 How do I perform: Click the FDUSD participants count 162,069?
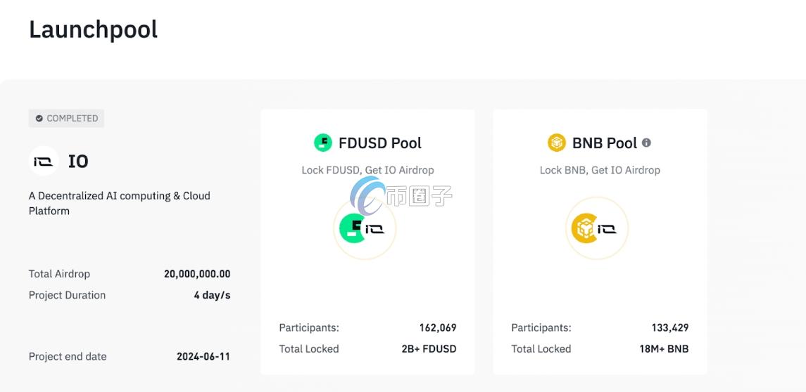coord(437,327)
